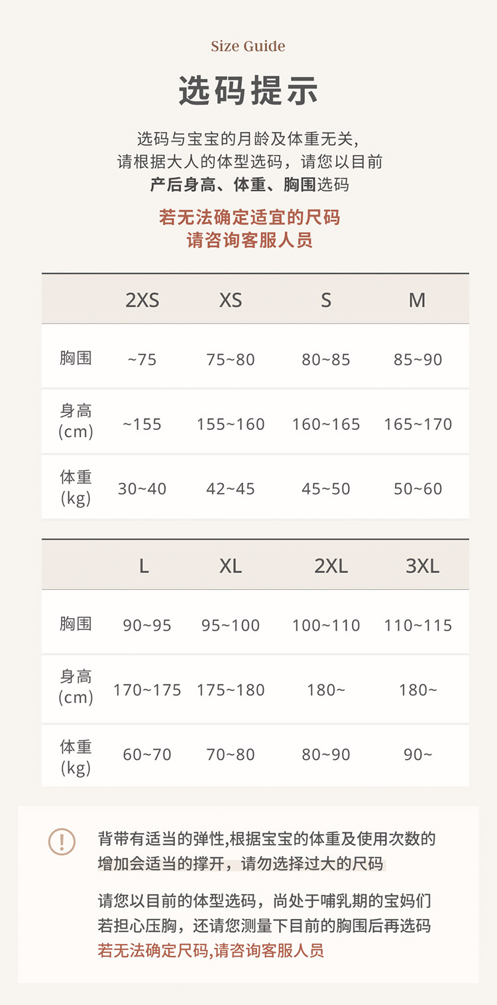Viewport: 497px width, 1005px height.
Task: Click the M size header
Action: coord(417,300)
